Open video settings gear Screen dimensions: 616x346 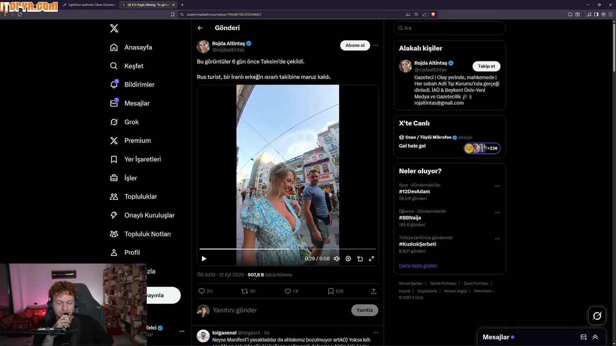[348, 259]
